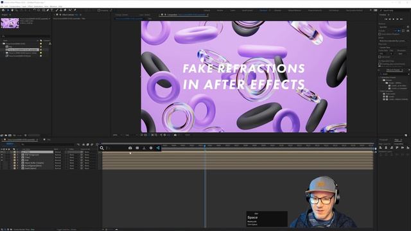This screenshot has height=231, width=411.
Task: Click the gear icon in the floating overlay bar
Action: (x=151, y=148)
